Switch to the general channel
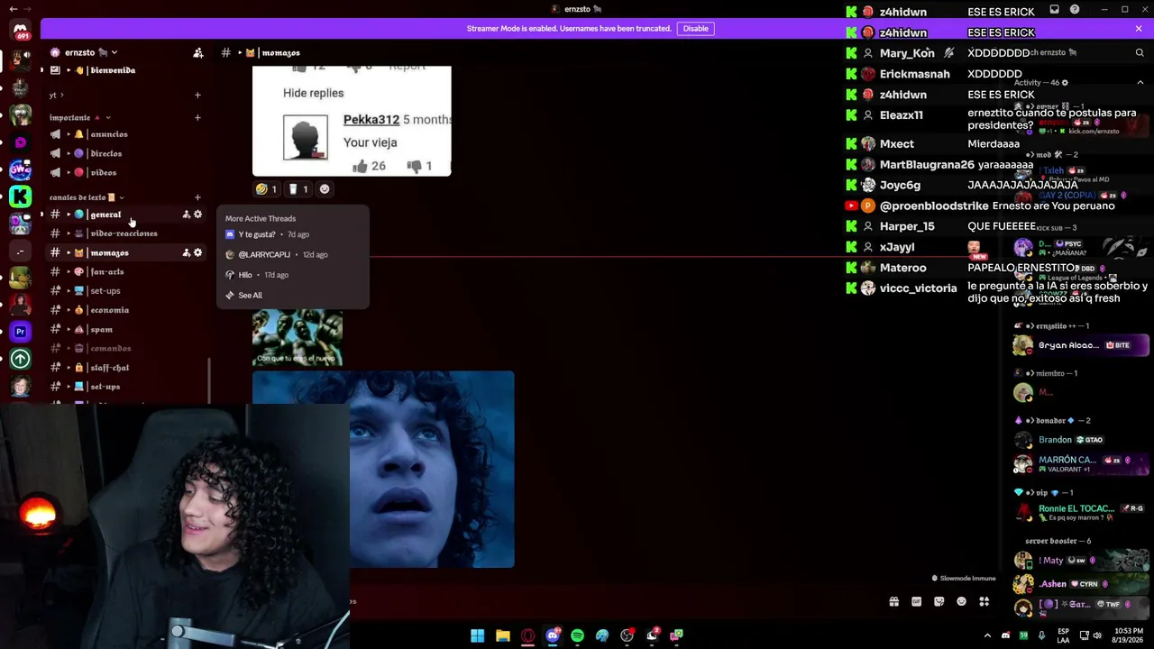 [124, 215]
